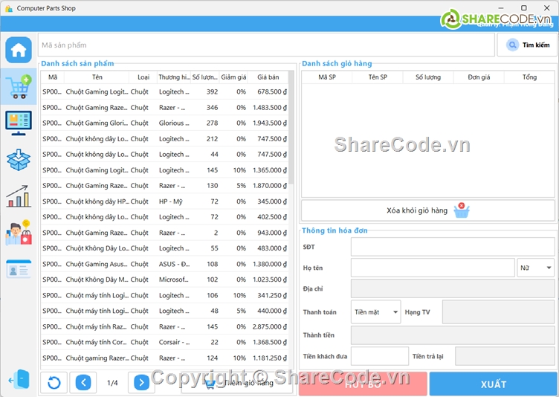The width and height of the screenshot is (559, 397).
Task: Select row priced 402.500 ₫
Action: 164,217
